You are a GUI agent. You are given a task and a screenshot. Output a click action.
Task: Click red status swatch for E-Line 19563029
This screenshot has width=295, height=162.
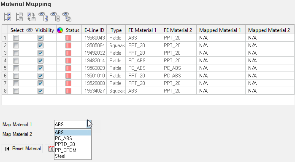click(68, 68)
